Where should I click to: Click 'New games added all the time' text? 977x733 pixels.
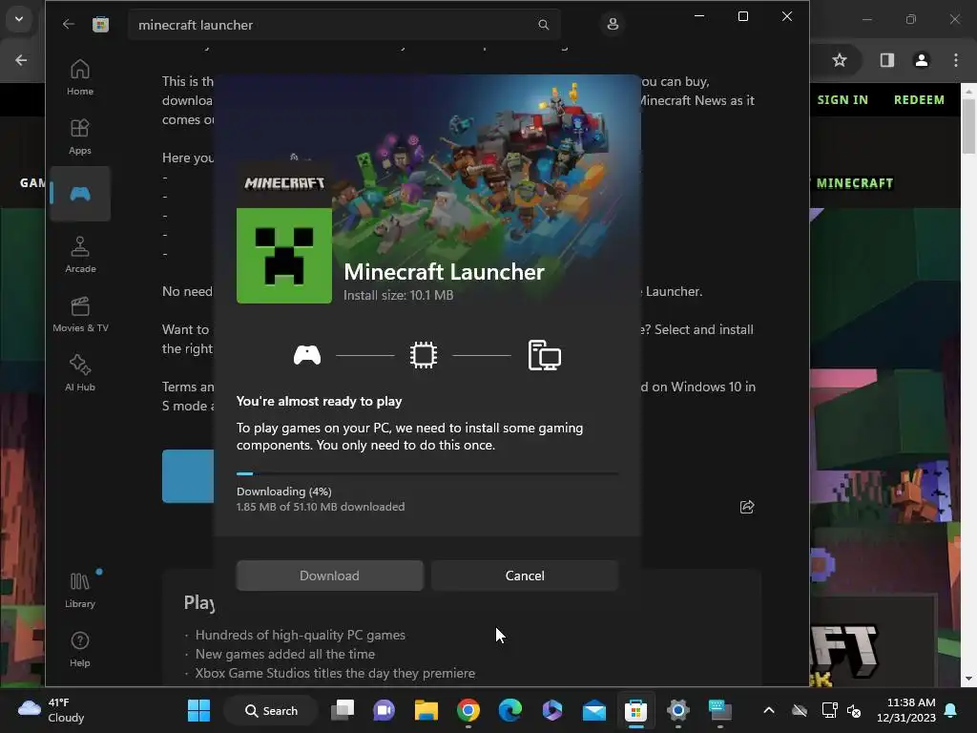pos(285,654)
